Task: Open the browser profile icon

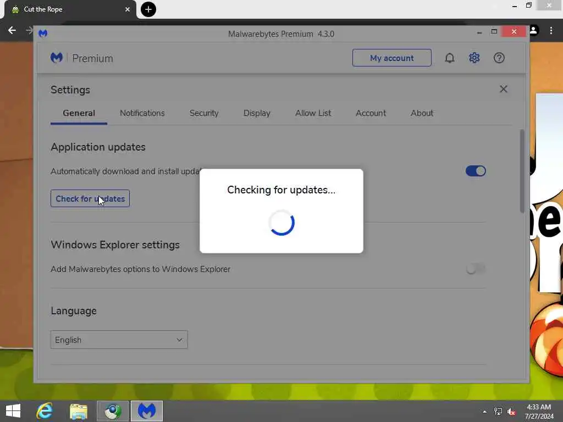Action: tap(534, 31)
